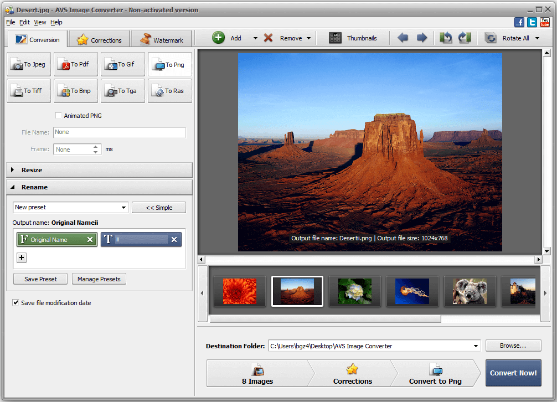Select the To Tga format button
This screenshot has width=557, height=402.
(x=122, y=91)
